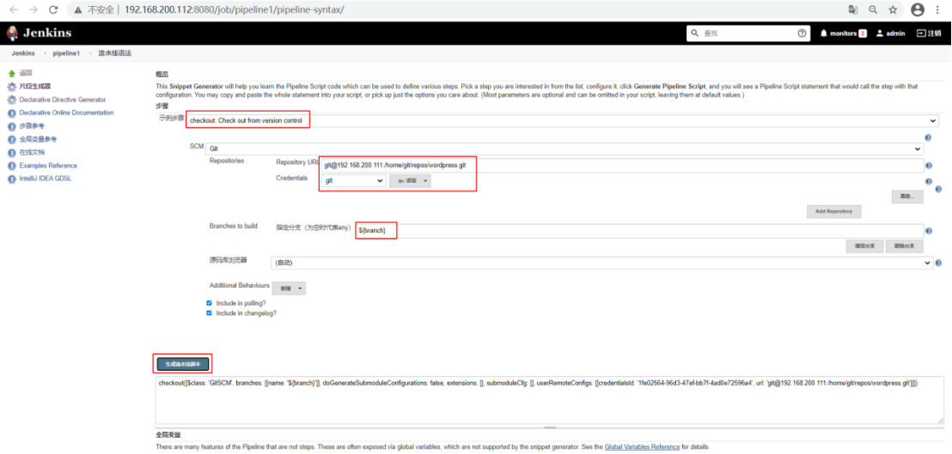
Task: Toggle the Include in polling checkbox
Action: [x=210, y=302]
